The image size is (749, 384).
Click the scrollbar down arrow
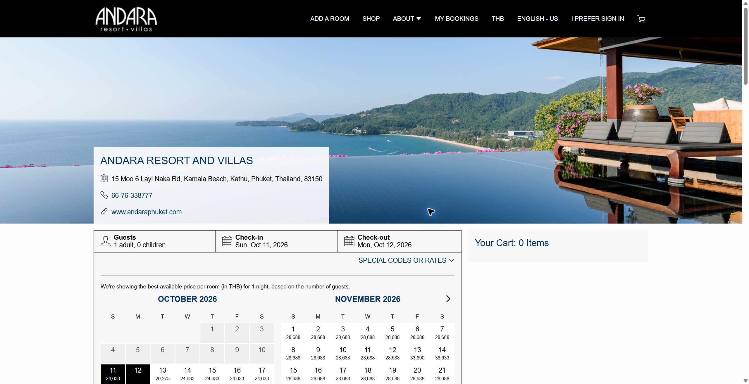[745, 381]
